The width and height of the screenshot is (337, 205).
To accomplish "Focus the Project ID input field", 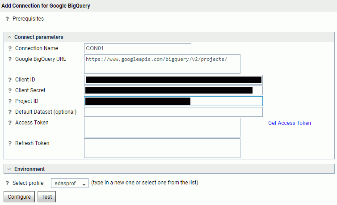I will click(x=173, y=101).
